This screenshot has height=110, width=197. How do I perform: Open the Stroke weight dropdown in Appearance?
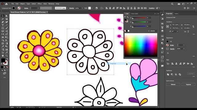pyautogui.click(x=184, y=45)
